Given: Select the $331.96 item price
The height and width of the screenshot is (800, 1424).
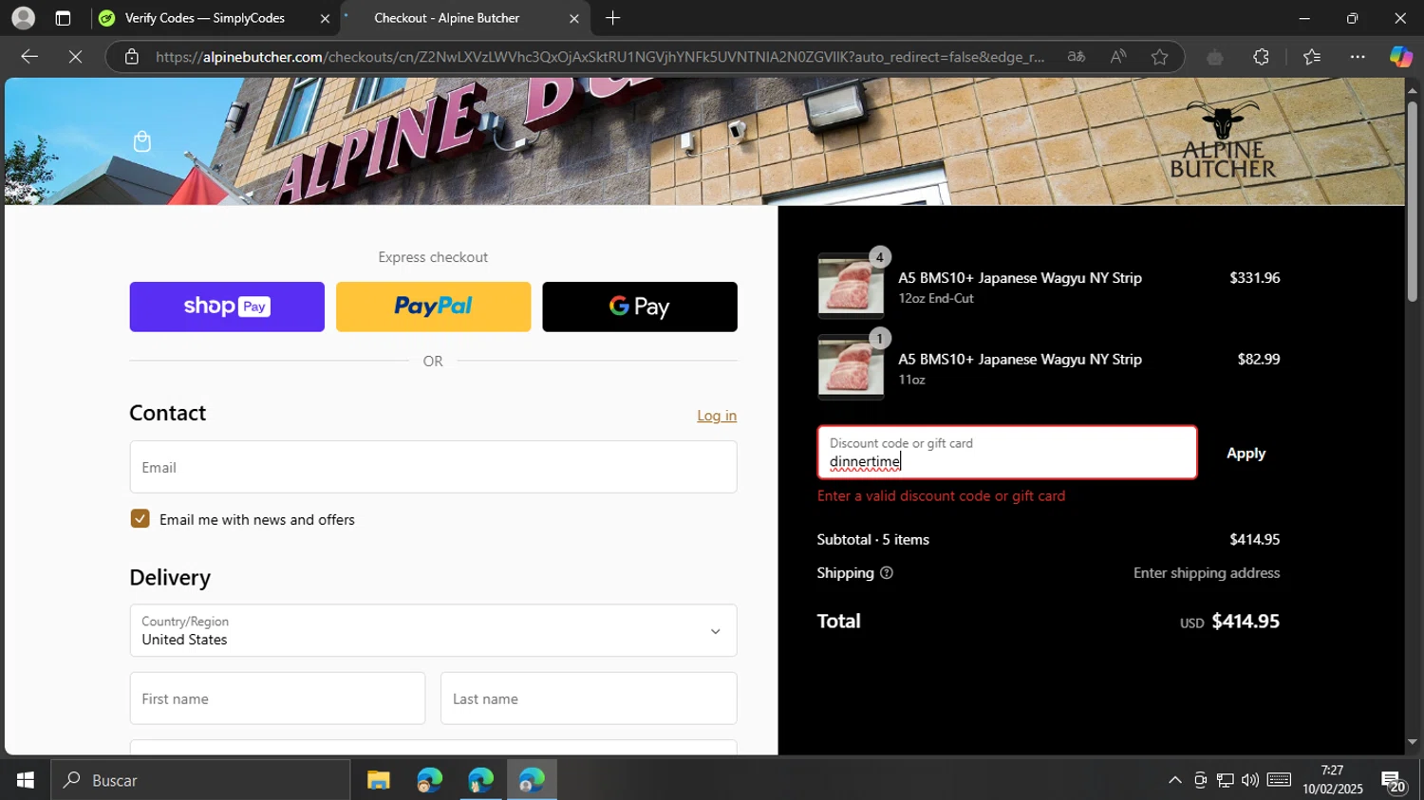Looking at the screenshot, I should pos(1255,278).
